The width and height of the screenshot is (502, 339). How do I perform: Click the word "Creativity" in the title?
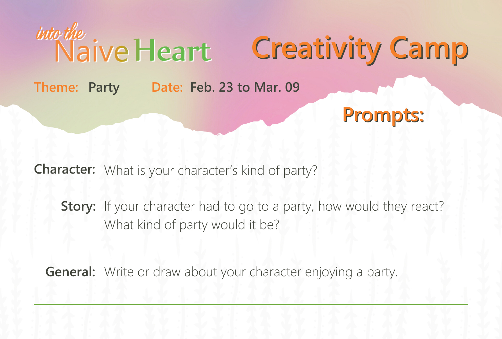[316, 49]
